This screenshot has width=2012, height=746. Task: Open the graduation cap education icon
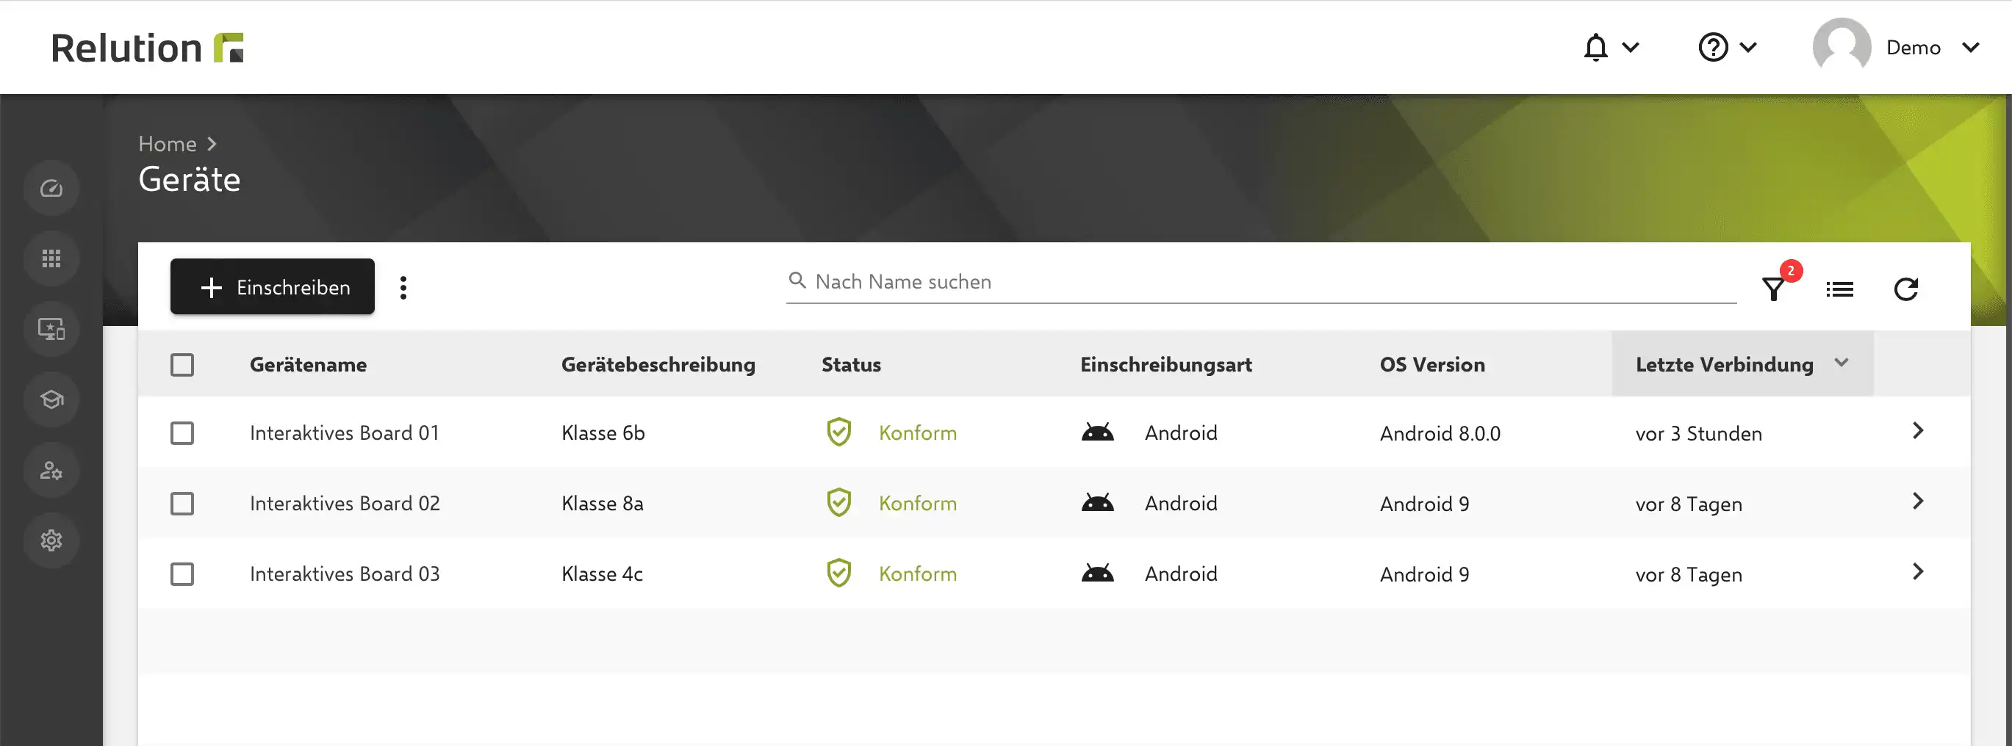tap(51, 399)
